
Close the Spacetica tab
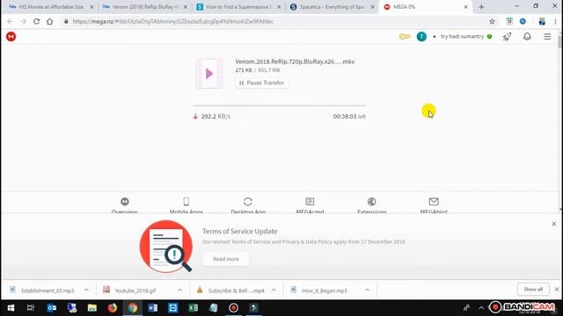[x=372, y=7]
